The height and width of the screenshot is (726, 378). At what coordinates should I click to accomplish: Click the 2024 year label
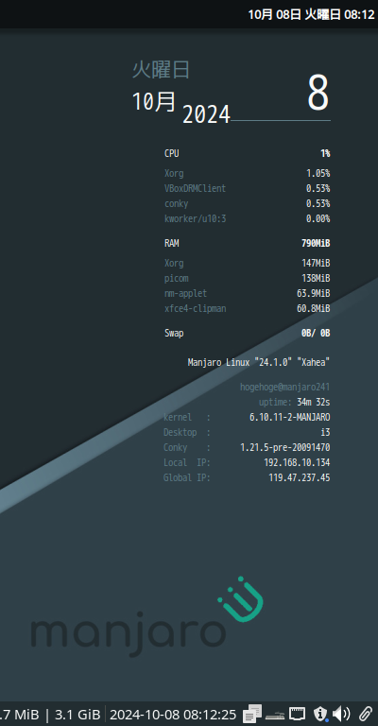pyautogui.click(x=206, y=114)
